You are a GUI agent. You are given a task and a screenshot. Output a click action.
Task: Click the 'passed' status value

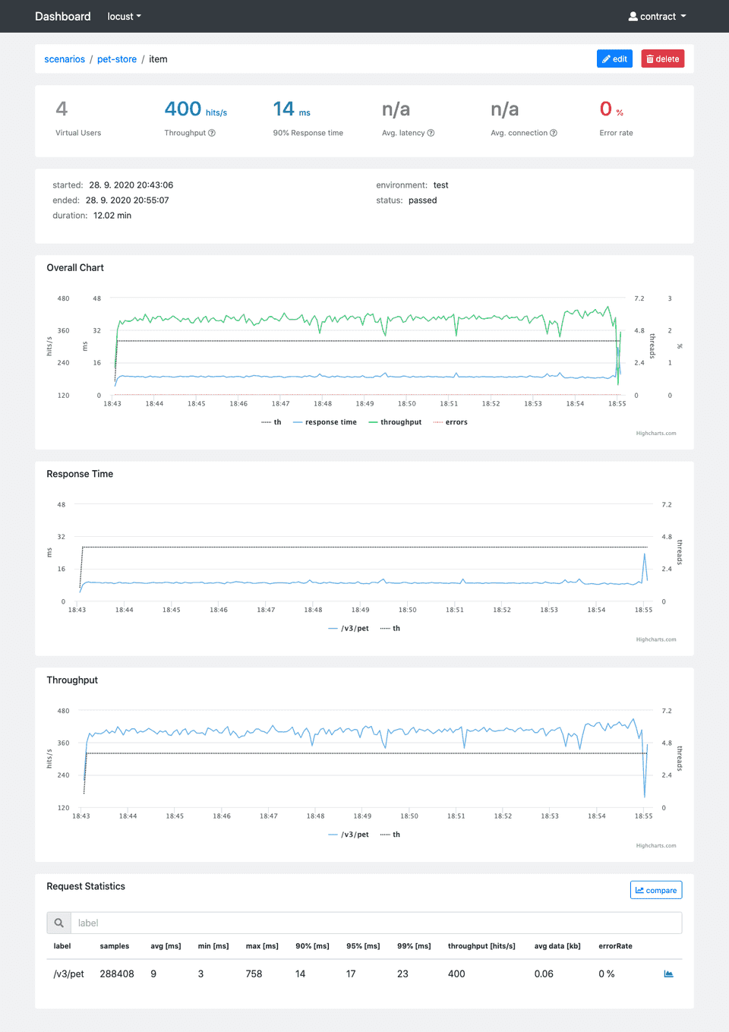[423, 200]
